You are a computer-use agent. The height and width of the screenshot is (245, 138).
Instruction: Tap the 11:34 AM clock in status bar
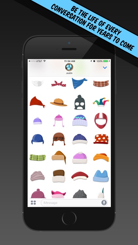click(70, 61)
